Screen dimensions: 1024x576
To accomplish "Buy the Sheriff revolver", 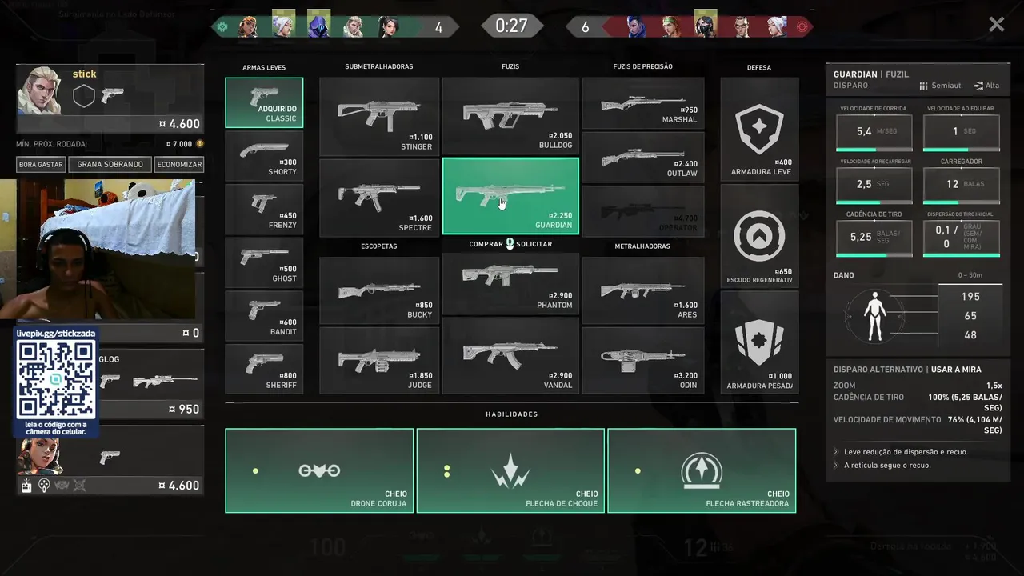I will 264,370.
